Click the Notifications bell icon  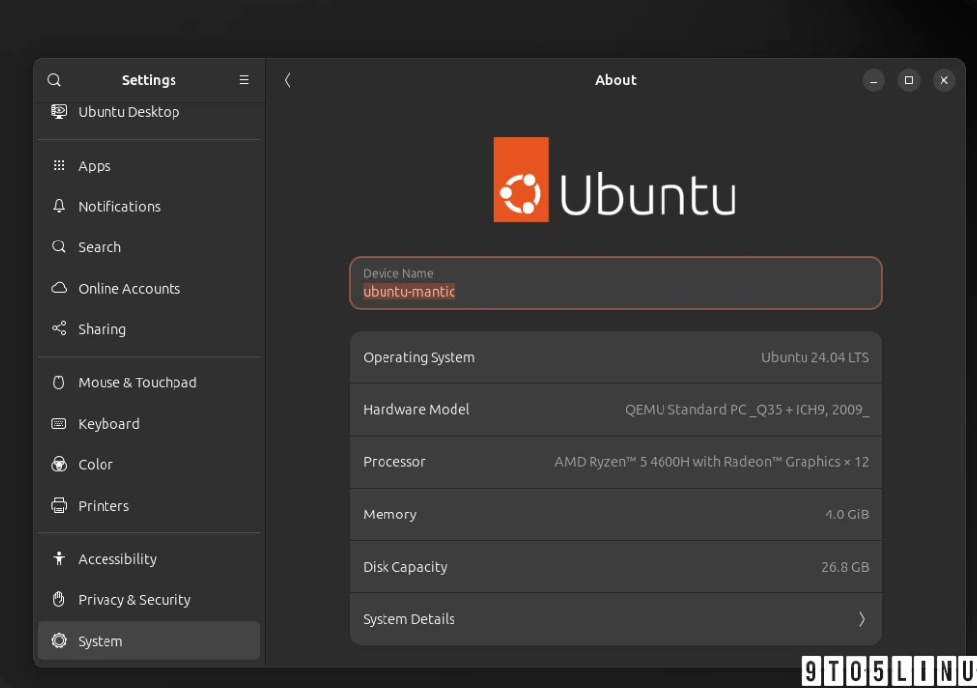59,206
